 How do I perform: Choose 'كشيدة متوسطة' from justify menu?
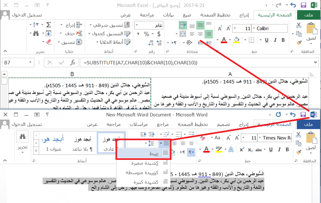[143, 173]
